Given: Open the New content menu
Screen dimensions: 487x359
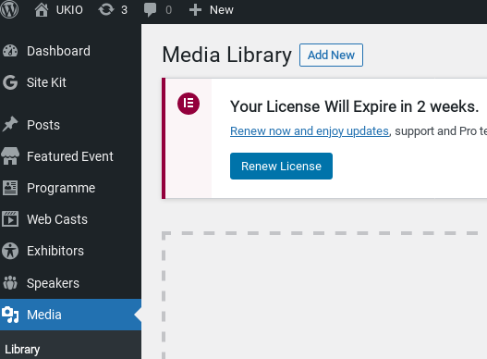Looking at the screenshot, I should 222,10.
